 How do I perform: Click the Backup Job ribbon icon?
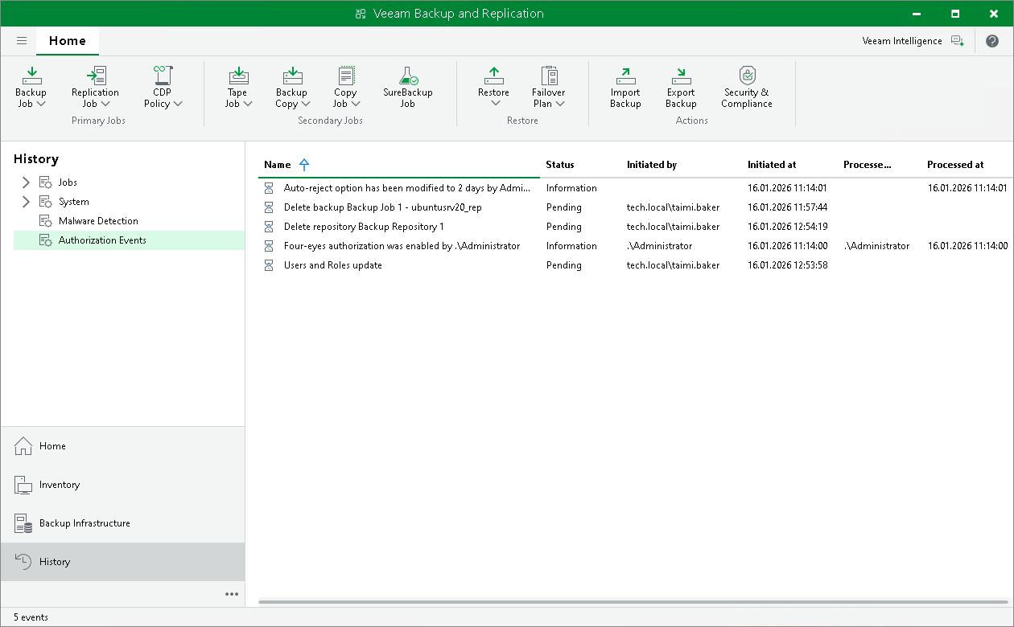pyautogui.click(x=31, y=76)
